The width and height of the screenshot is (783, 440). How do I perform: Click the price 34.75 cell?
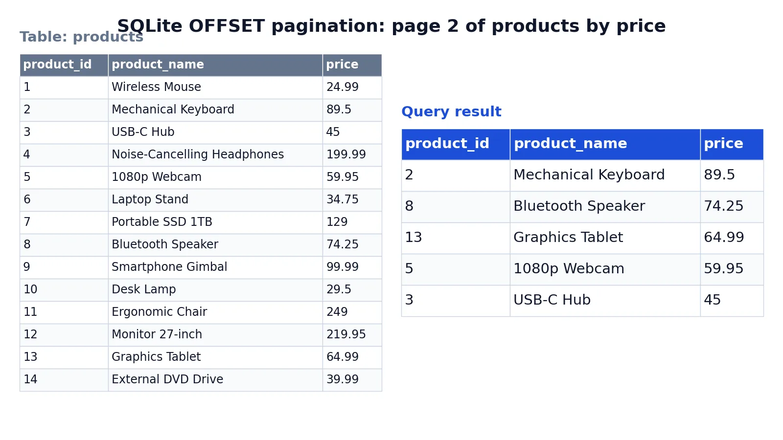(352, 200)
